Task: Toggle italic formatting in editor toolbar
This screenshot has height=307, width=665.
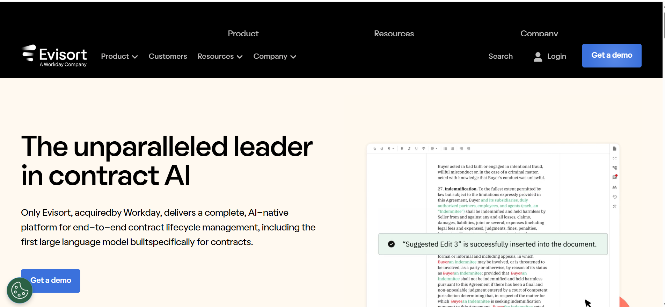Action: tap(409, 149)
